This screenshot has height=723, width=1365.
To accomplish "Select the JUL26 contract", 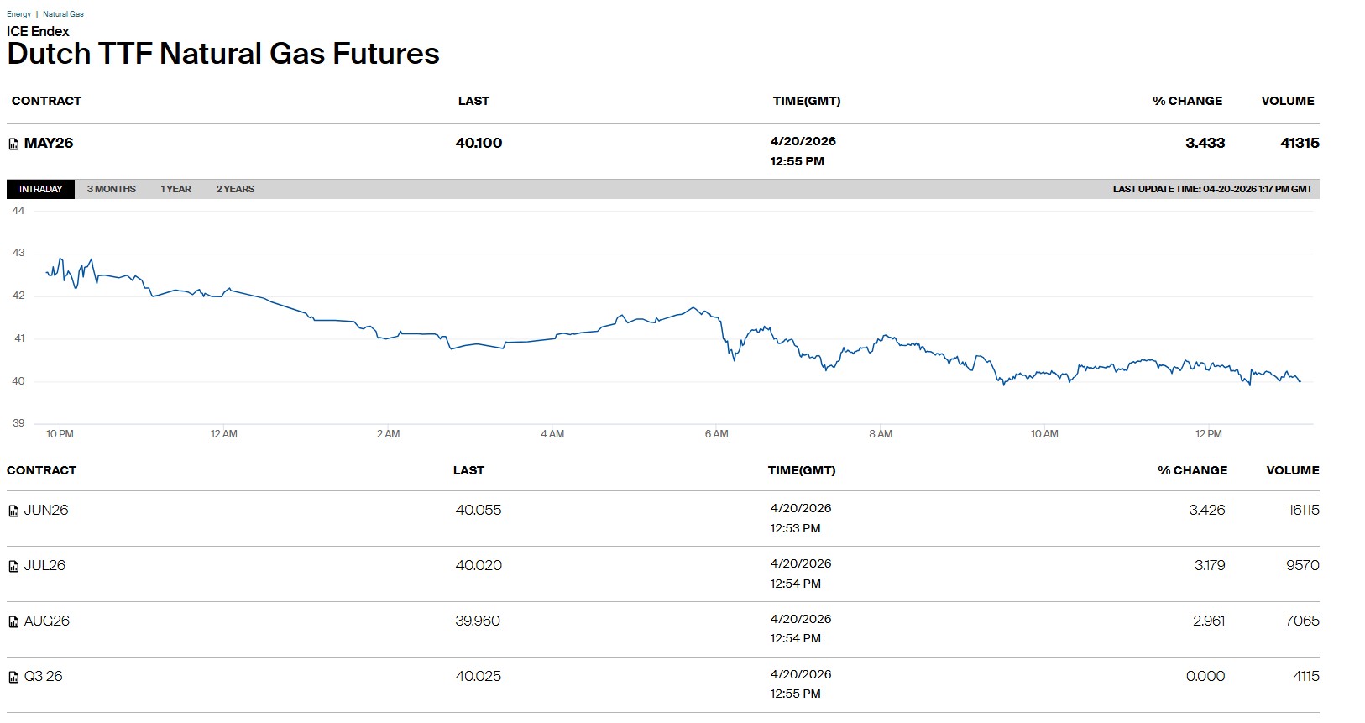I will (44, 566).
